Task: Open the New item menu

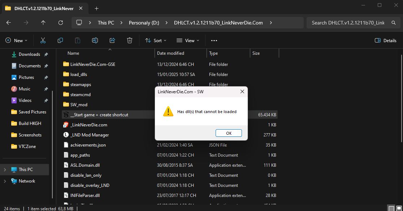Action: [16, 40]
